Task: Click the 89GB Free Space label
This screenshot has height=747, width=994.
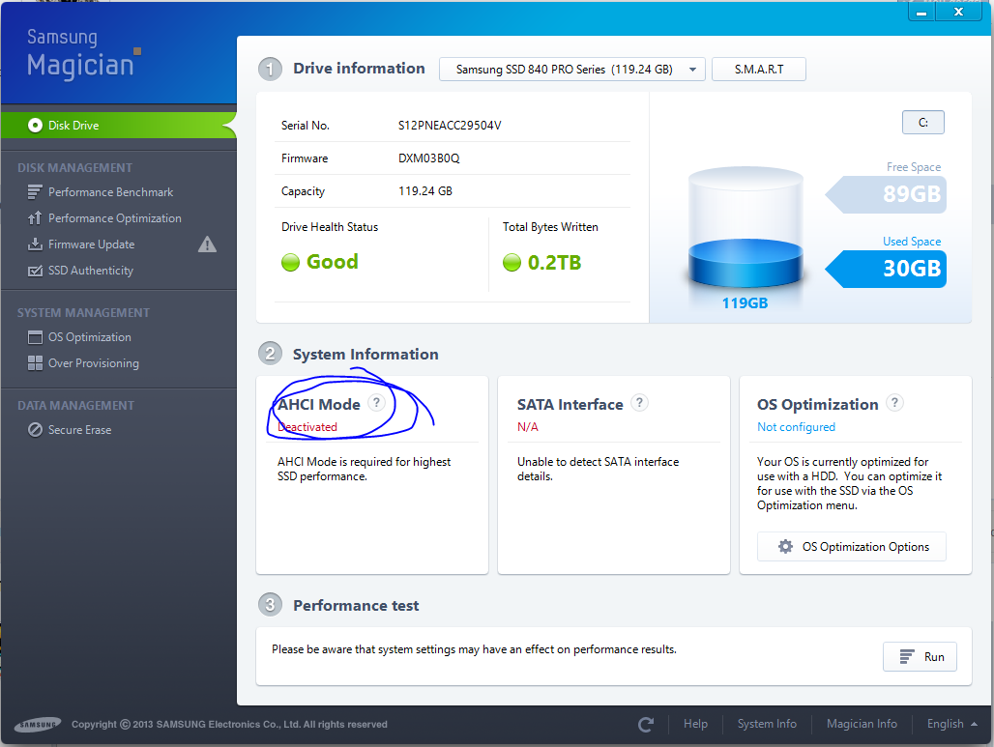Action: point(886,194)
